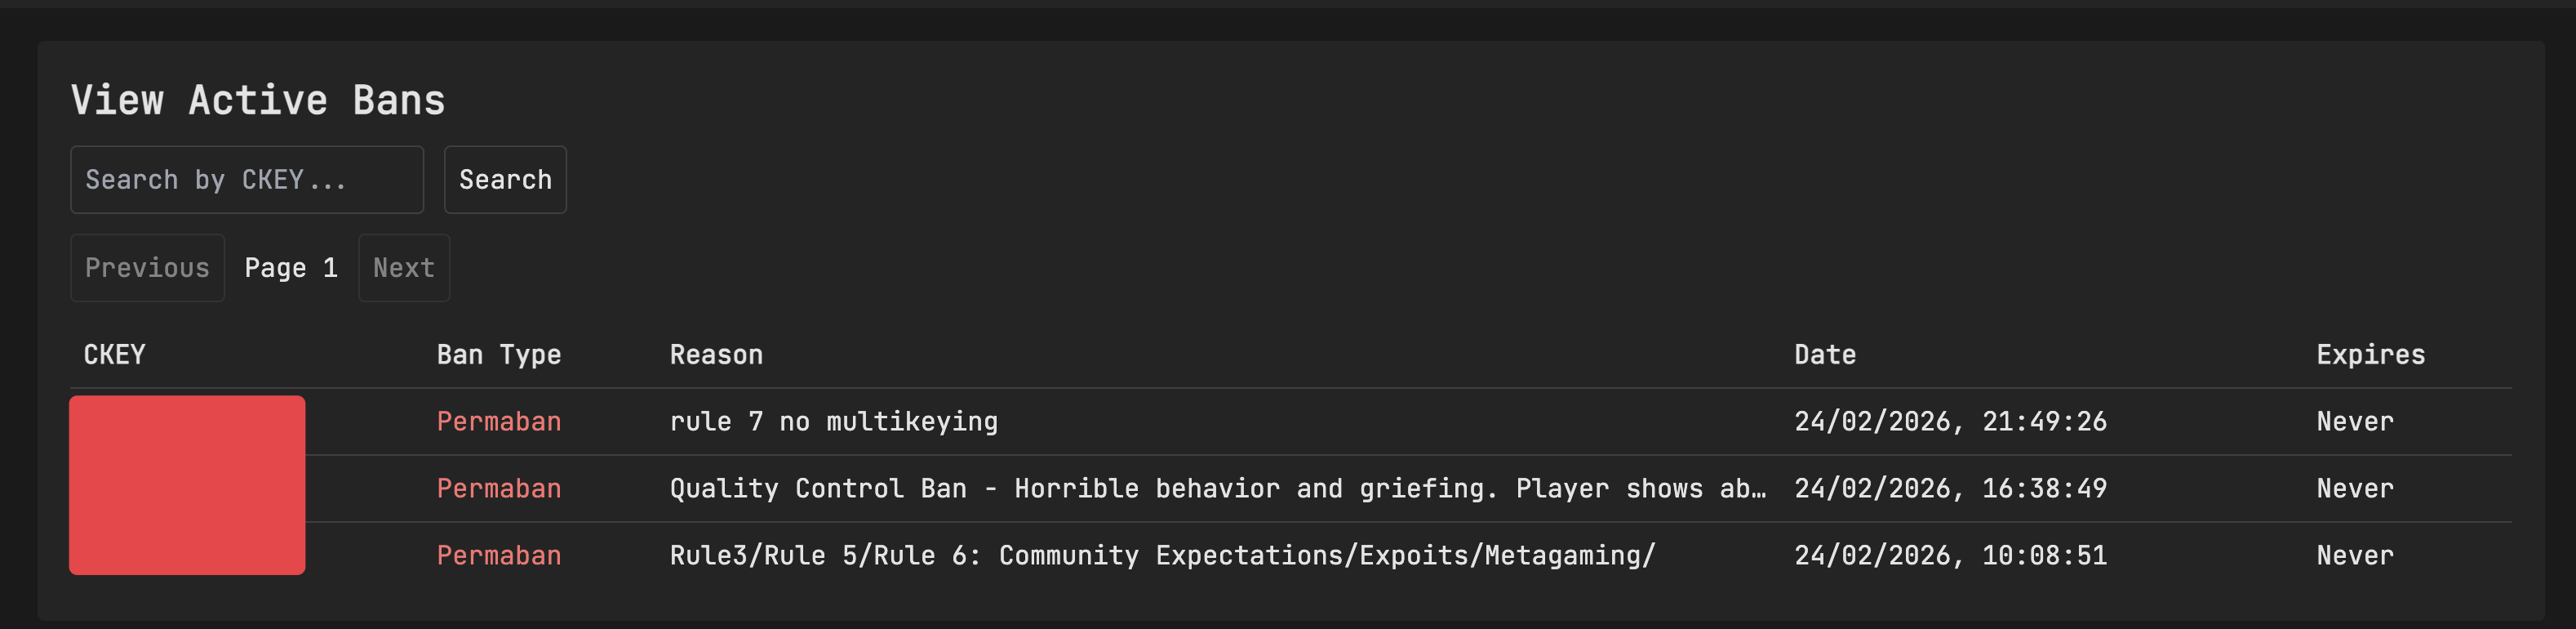Click the 10:08:51 ban date
The width and height of the screenshot is (2576, 629).
tap(1949, 555)
